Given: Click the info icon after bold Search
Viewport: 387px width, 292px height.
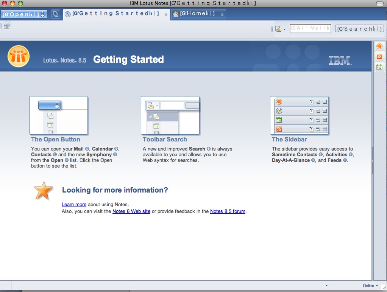Looking at the screenshot, I should (x=209, y=149).
